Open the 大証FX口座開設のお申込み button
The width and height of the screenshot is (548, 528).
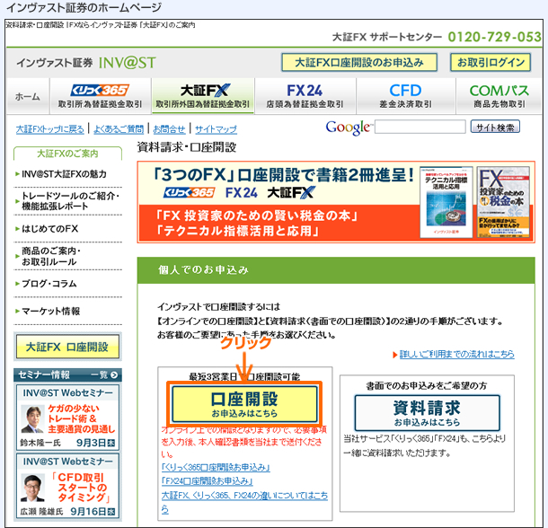click(359, 63)
